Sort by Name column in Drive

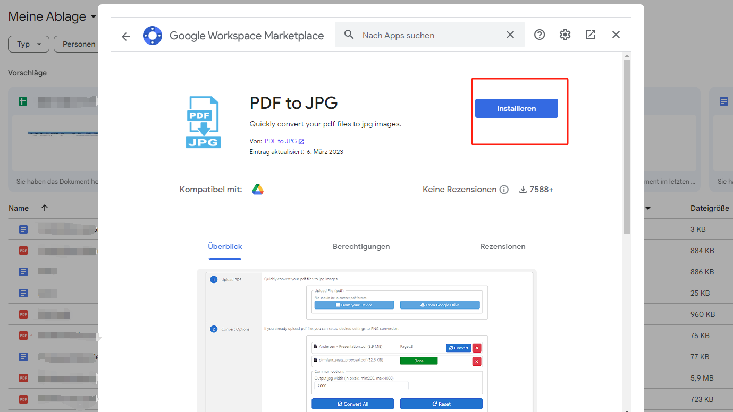point(19,208)
